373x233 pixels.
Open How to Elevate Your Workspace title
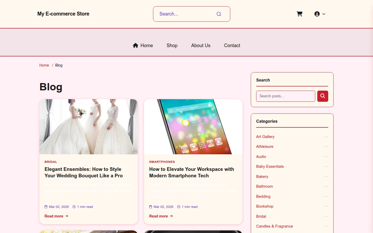click(x=192, y=172)
